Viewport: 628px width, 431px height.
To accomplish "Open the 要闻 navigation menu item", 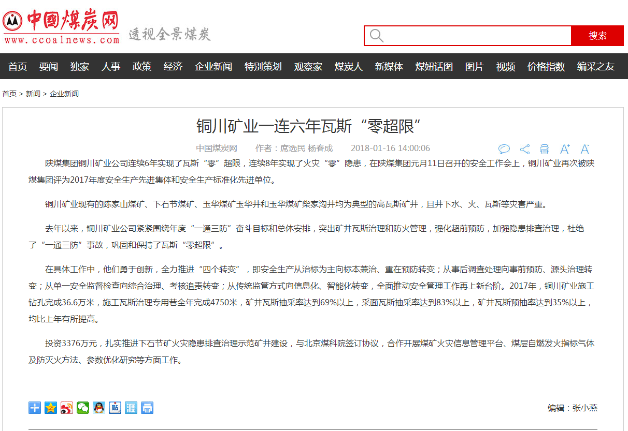I will coord(49,67).
